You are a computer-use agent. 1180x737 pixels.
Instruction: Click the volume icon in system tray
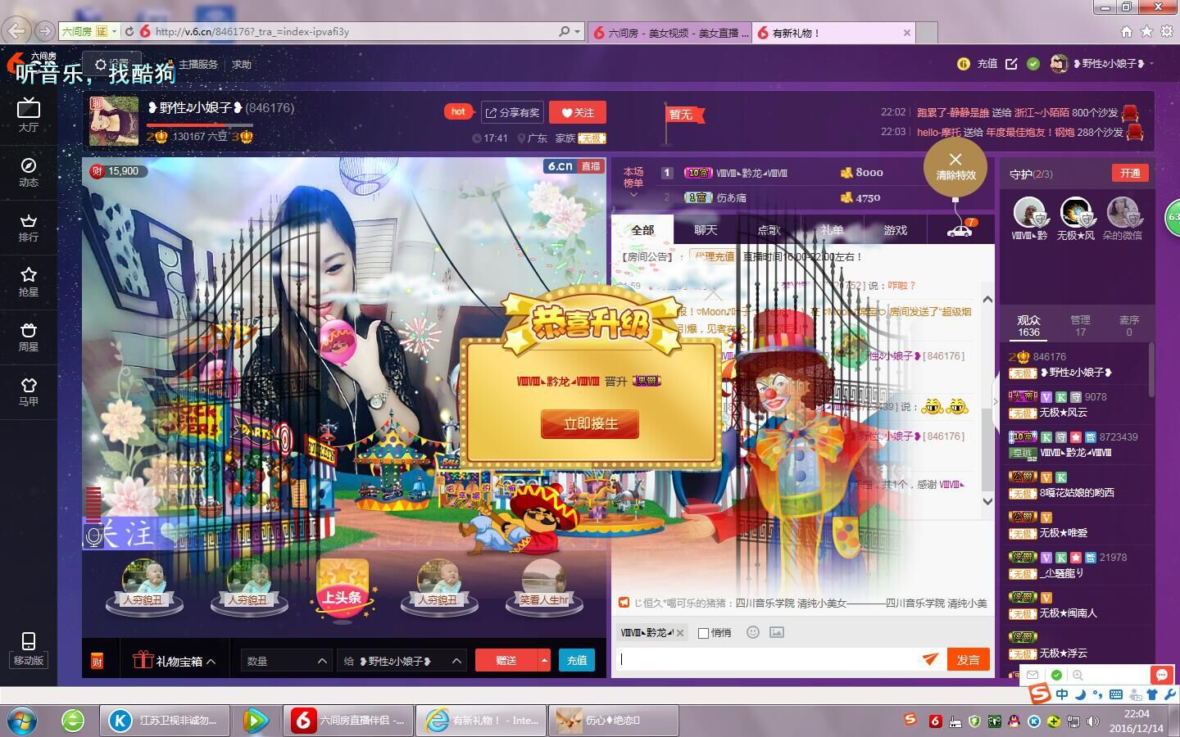click(x=1093, y=721)
